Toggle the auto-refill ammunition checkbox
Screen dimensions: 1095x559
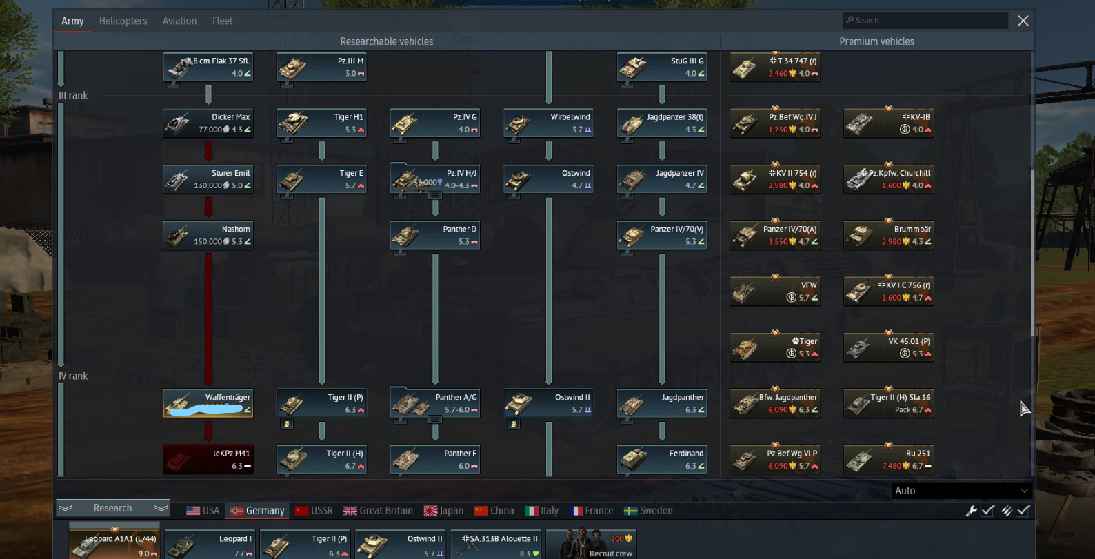(1023, 511)
